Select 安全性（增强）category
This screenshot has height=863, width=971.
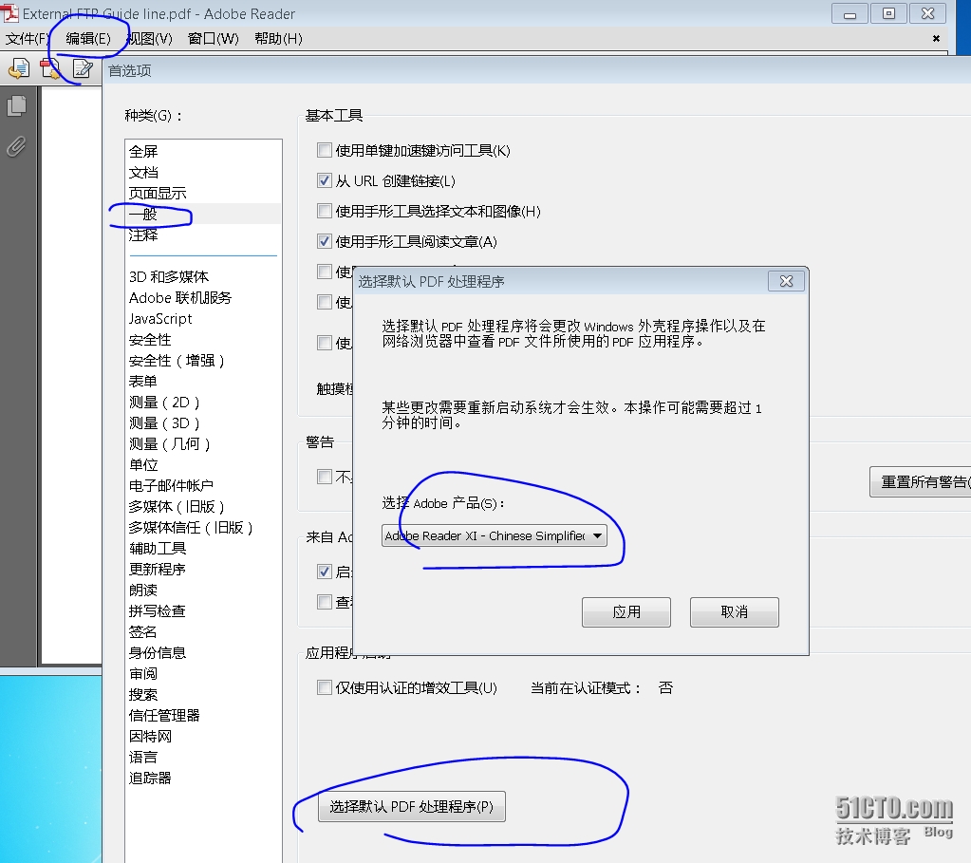tap(177, 361)
